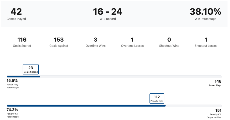Viewport: 230px width, 120px height.
Task: Click the 23 Goals Scored callout box
Action: [x=31, y=69]
